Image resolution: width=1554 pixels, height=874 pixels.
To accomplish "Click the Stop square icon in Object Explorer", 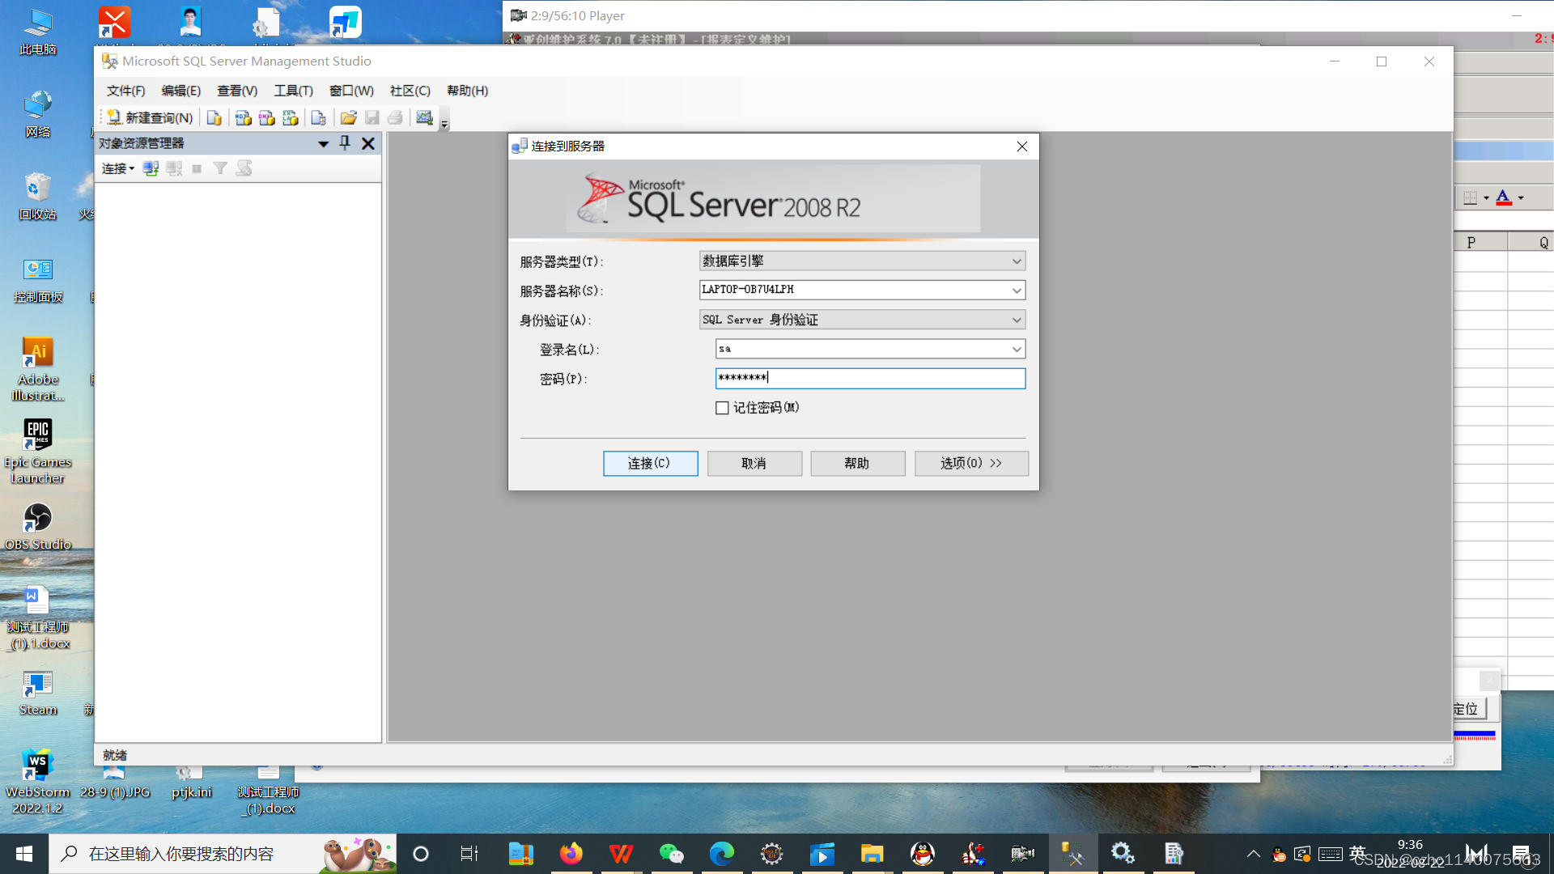I will 197,168.
